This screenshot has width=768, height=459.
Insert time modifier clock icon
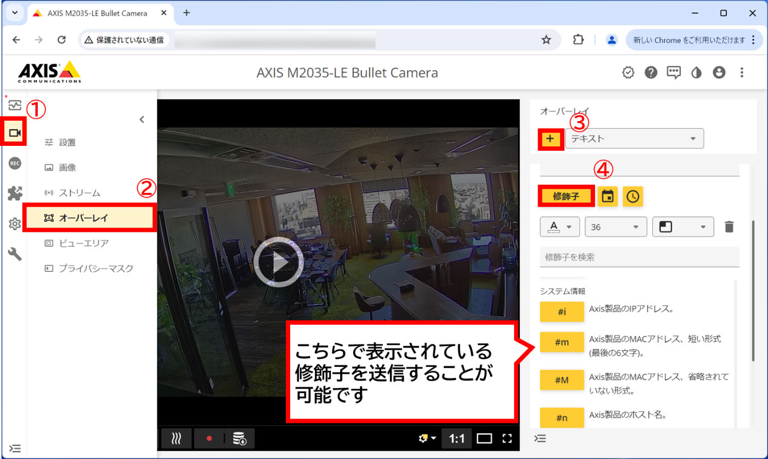pyautogui.click(x=633, y=196)
